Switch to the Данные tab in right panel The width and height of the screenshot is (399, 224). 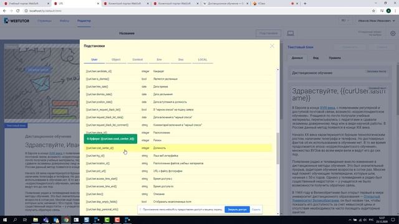(x=297, y=58)
